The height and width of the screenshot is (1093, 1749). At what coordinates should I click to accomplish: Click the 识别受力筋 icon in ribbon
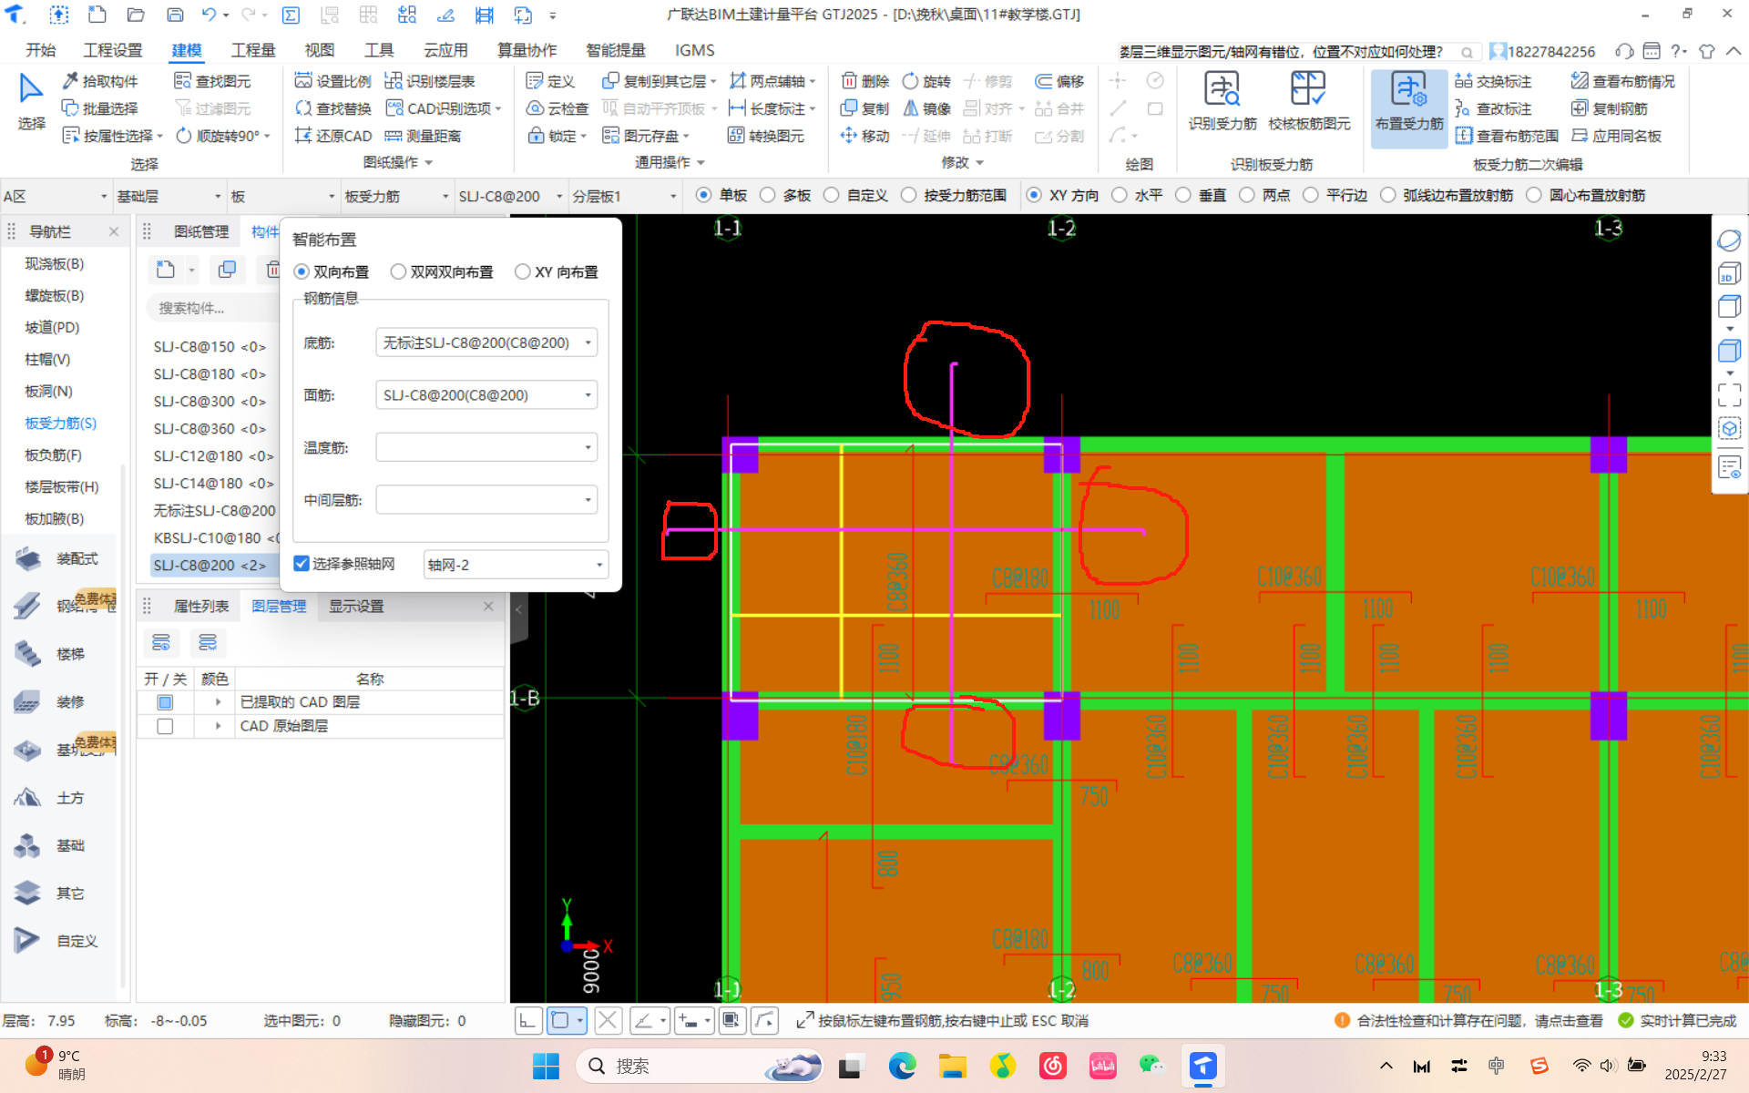tap(1222, 91)
